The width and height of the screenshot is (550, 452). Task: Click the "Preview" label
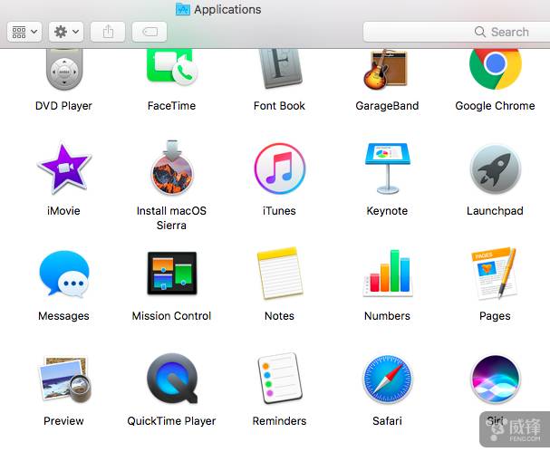(63, 421)
